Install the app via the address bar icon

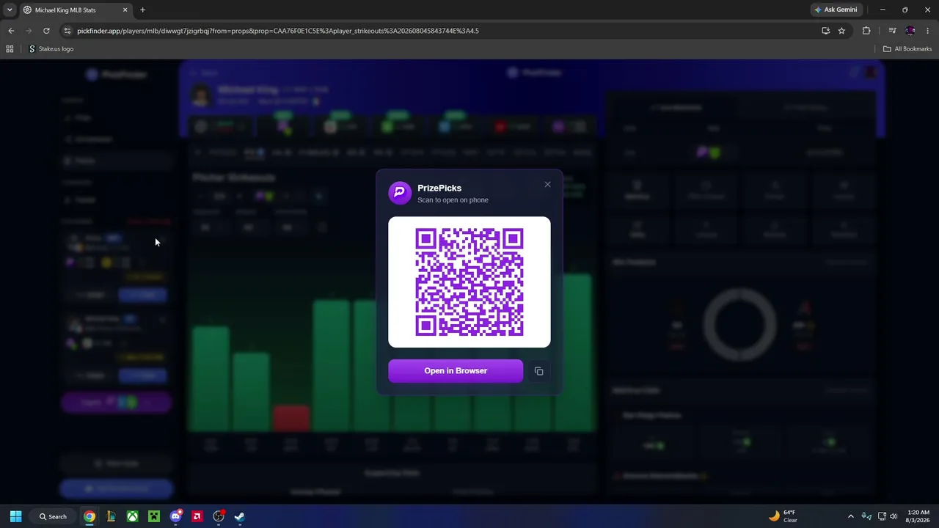point(826,31)
